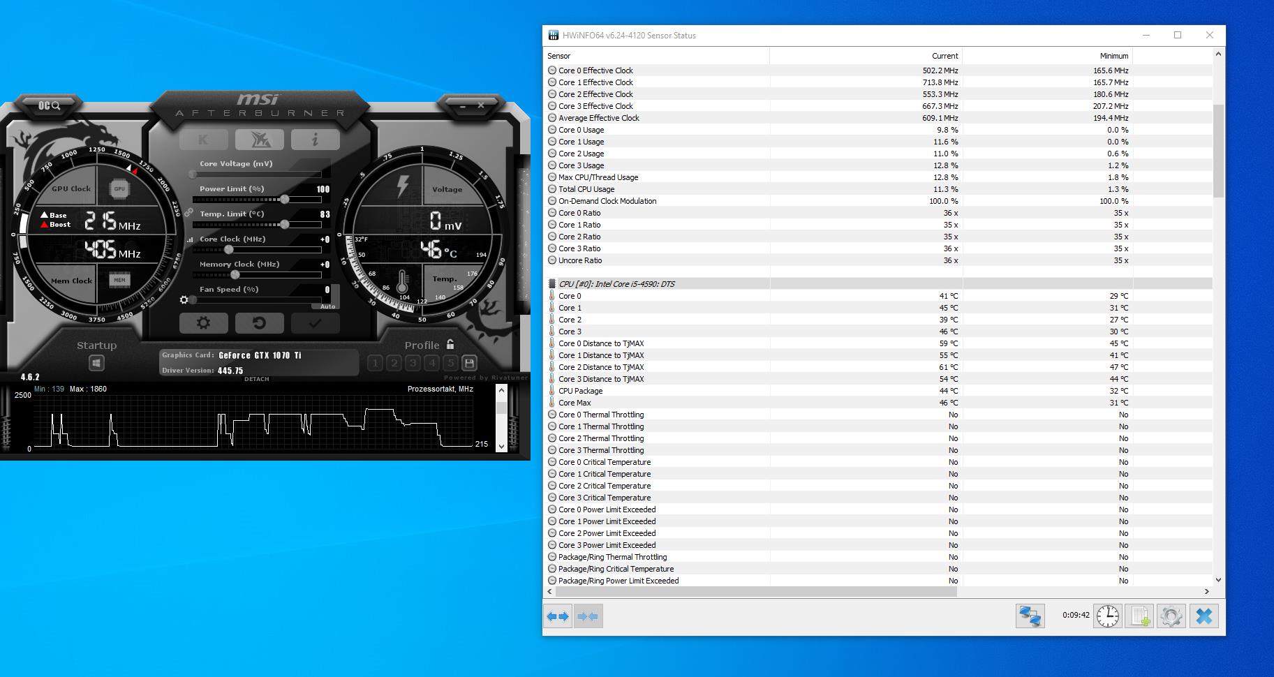Toggle the profile lock icon

pyautogui.click(x=450, y=344)
